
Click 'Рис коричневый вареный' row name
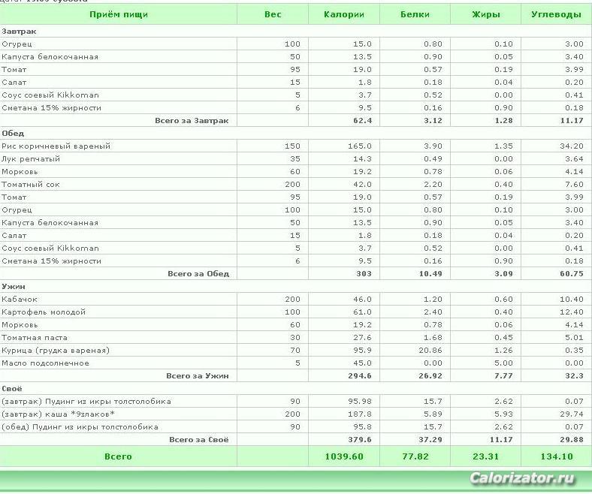pyautogui.click(x=56, y=146)
